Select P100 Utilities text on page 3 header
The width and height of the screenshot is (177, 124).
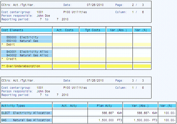pos(75,88)
